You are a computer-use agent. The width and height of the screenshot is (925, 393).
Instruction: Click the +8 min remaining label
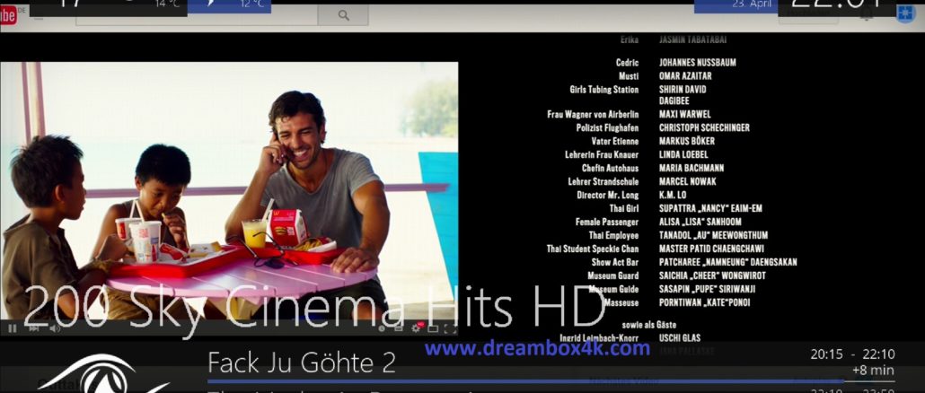click(x=873, y=371)
